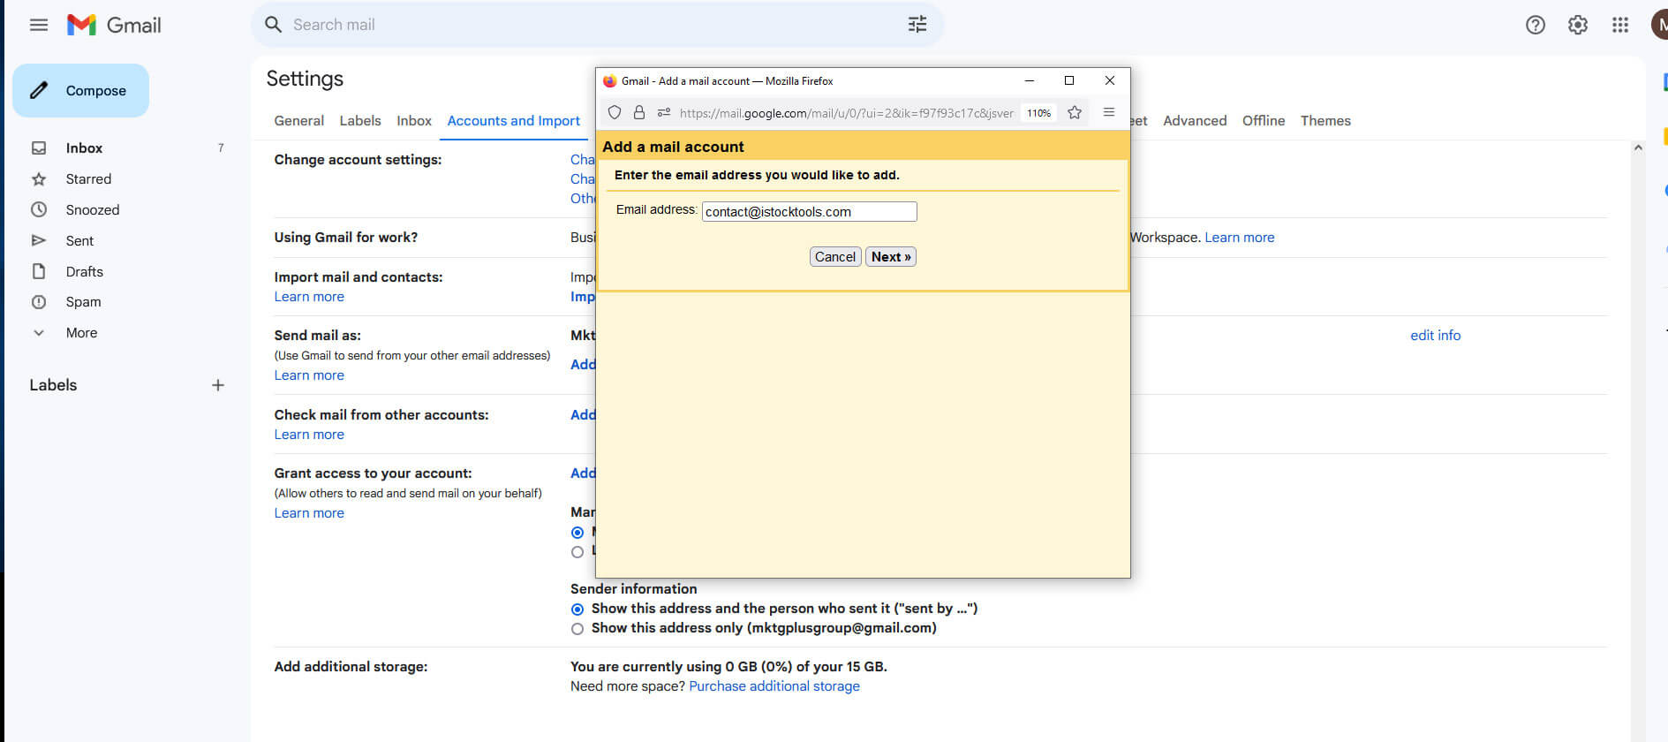Click Learn more under Check mail from other accounts
Viewport: 1668px width, 742px height.
tap(309, 435)
